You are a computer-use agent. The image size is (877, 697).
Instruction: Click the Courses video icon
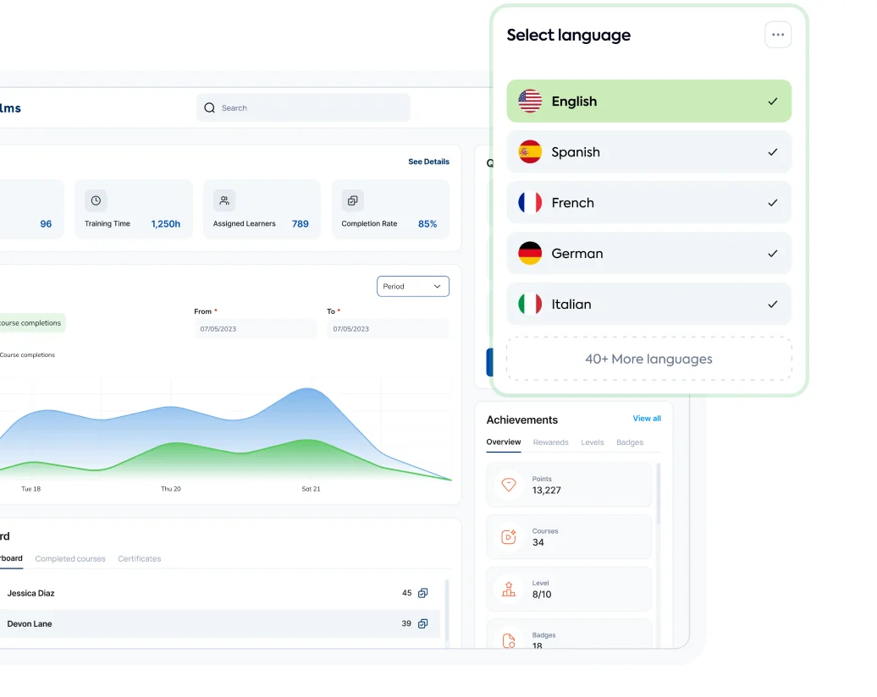click(x=509, y=537)
